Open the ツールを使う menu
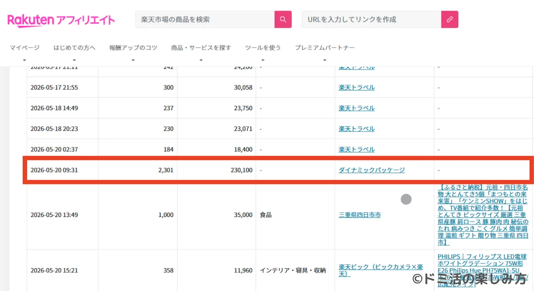Image resolution: width=534 pixels, height=291 pixels. point(263,48)
